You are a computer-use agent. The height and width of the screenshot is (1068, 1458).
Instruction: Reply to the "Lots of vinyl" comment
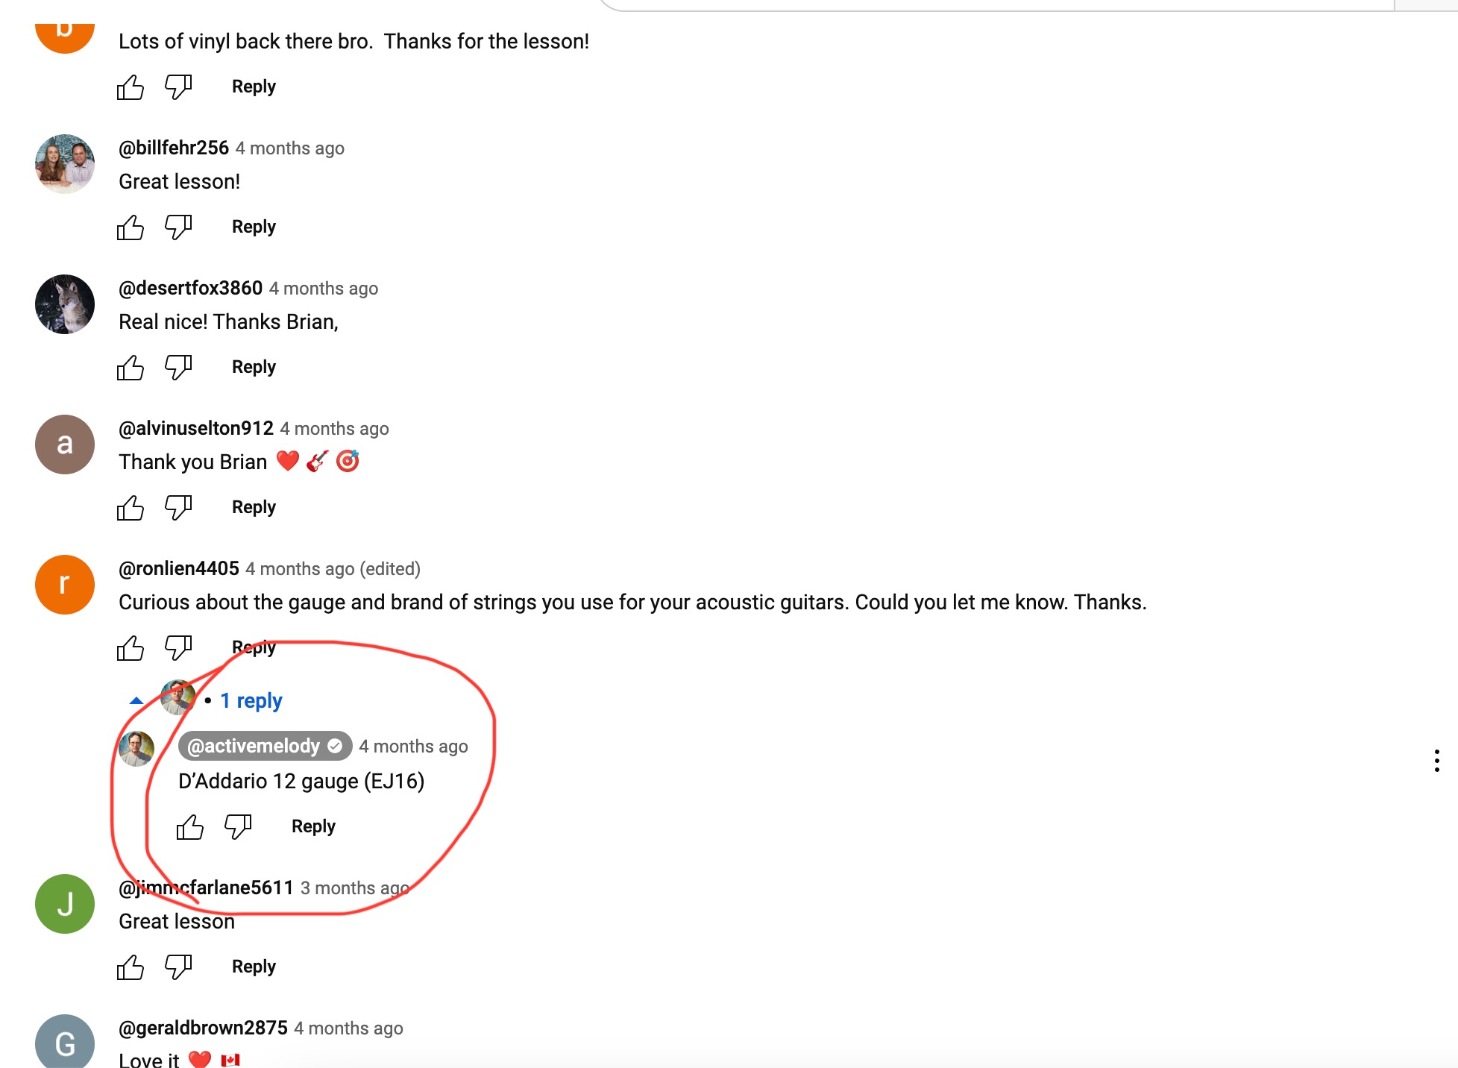point(254,87)
